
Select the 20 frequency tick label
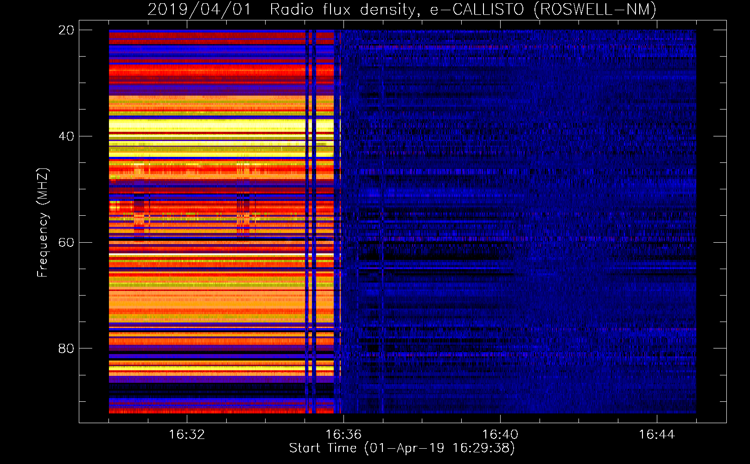66,30
